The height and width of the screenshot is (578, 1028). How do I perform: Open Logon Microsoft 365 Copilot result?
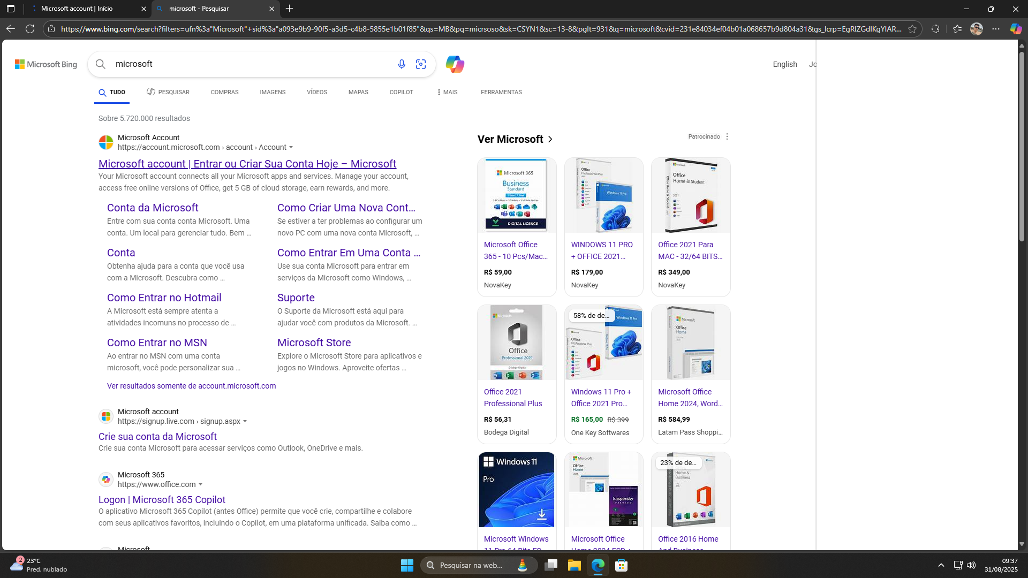tap(162, 500)
